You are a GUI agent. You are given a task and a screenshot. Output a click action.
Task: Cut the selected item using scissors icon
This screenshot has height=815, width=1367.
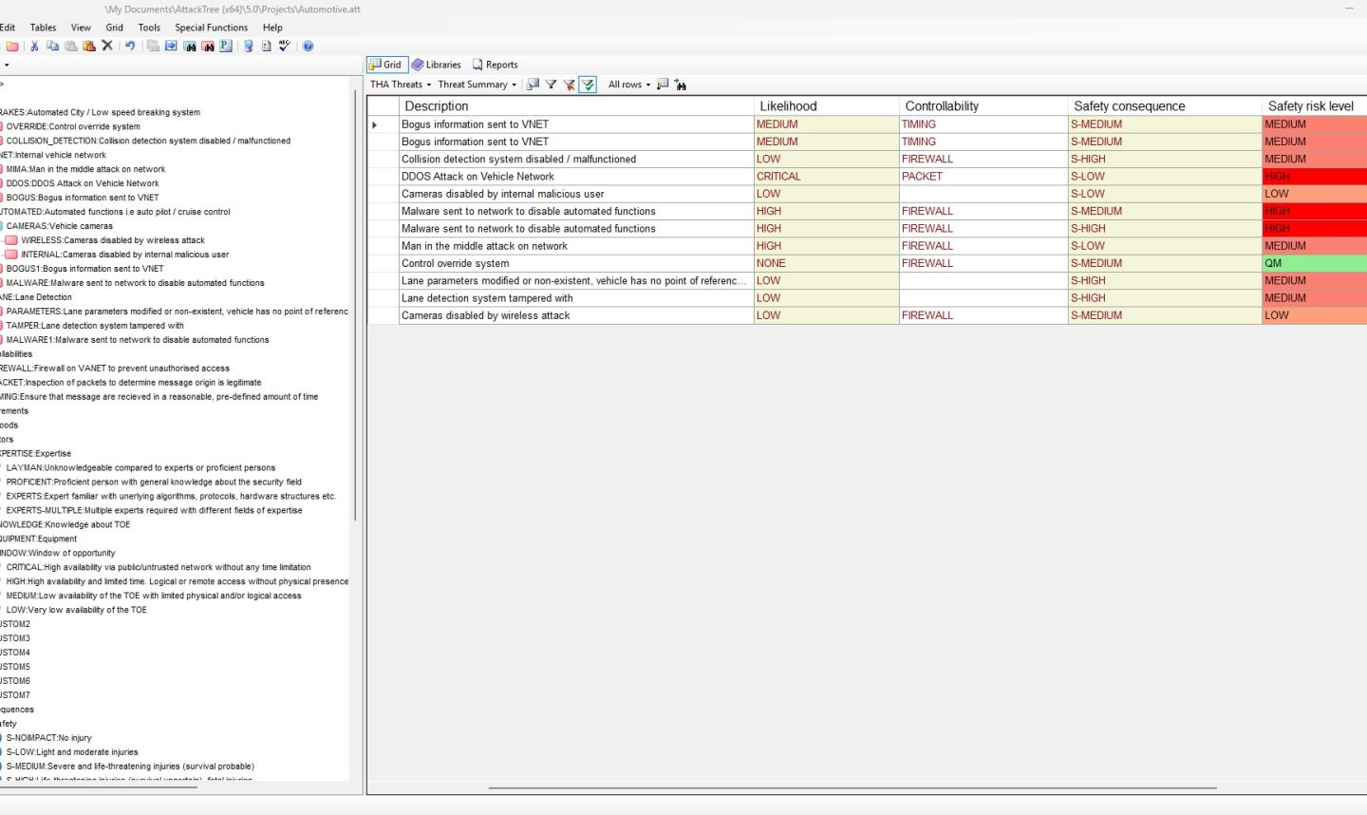[x=33, y=46]
